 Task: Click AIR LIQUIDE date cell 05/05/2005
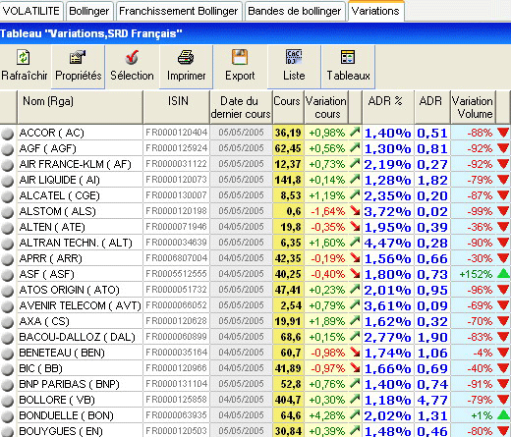(x=241, y=180)
